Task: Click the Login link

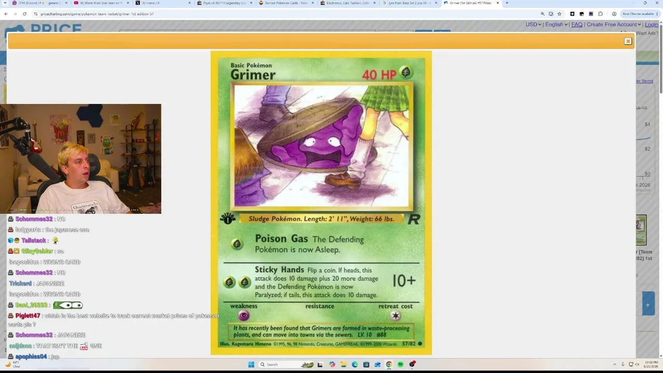Action: pyautogui.click(x=652, y=24)
